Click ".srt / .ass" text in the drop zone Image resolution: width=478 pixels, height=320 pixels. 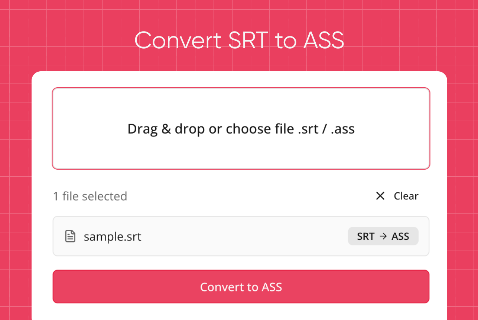coord(326,129)
